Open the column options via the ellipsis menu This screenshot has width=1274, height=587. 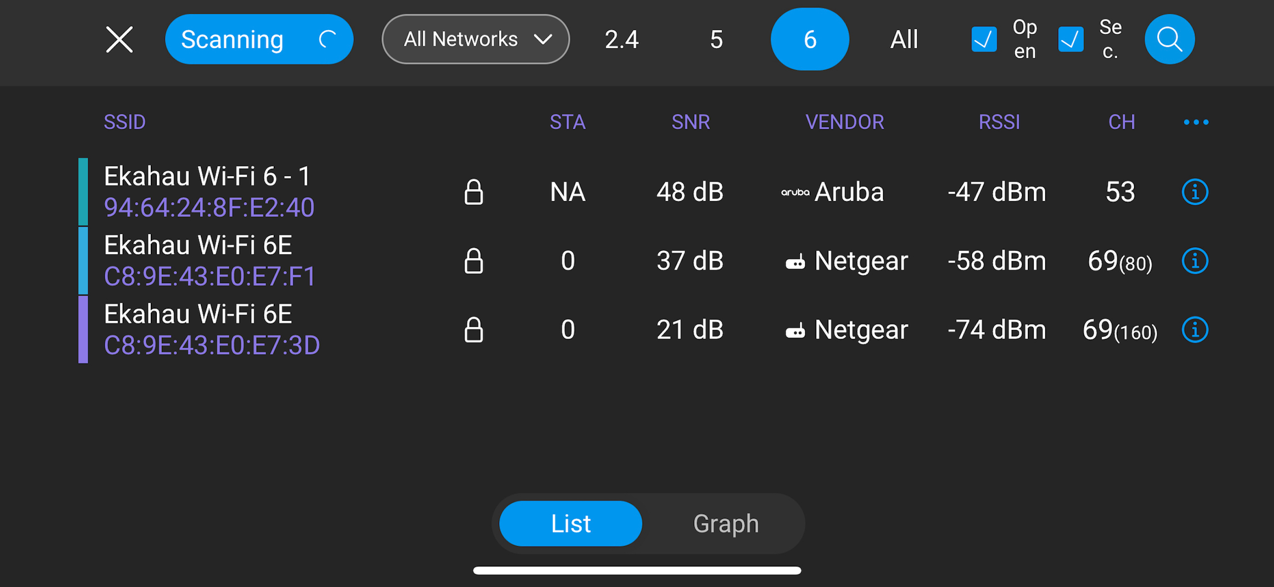click(1195, 122)
